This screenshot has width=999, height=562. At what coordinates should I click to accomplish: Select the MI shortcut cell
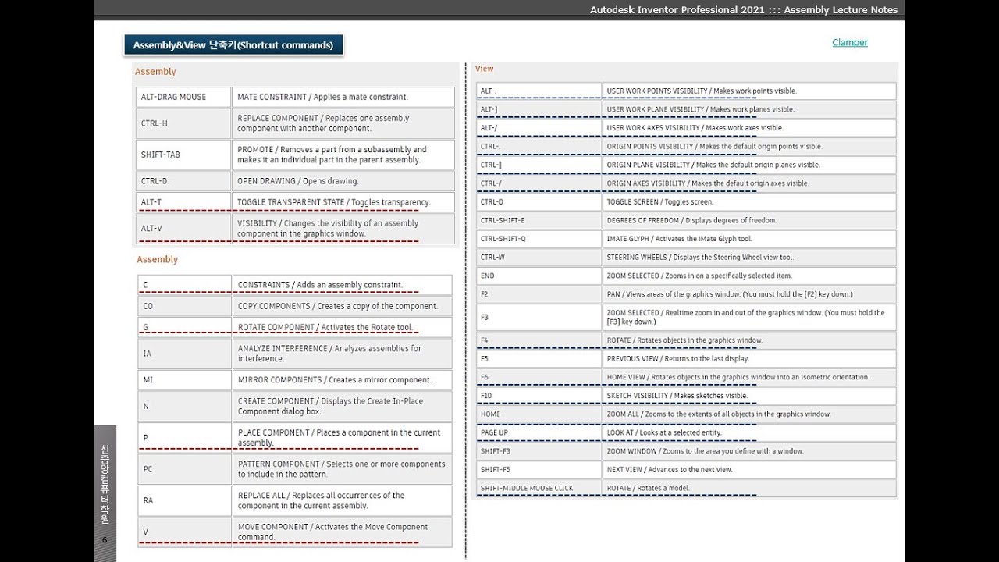pyautogui.click(x=185, y=380)
